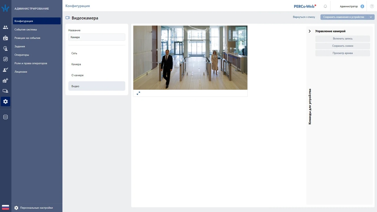Viewport: 377px width, 212px height.
Task: Go to События системы menu item
Action: point(26,29)
